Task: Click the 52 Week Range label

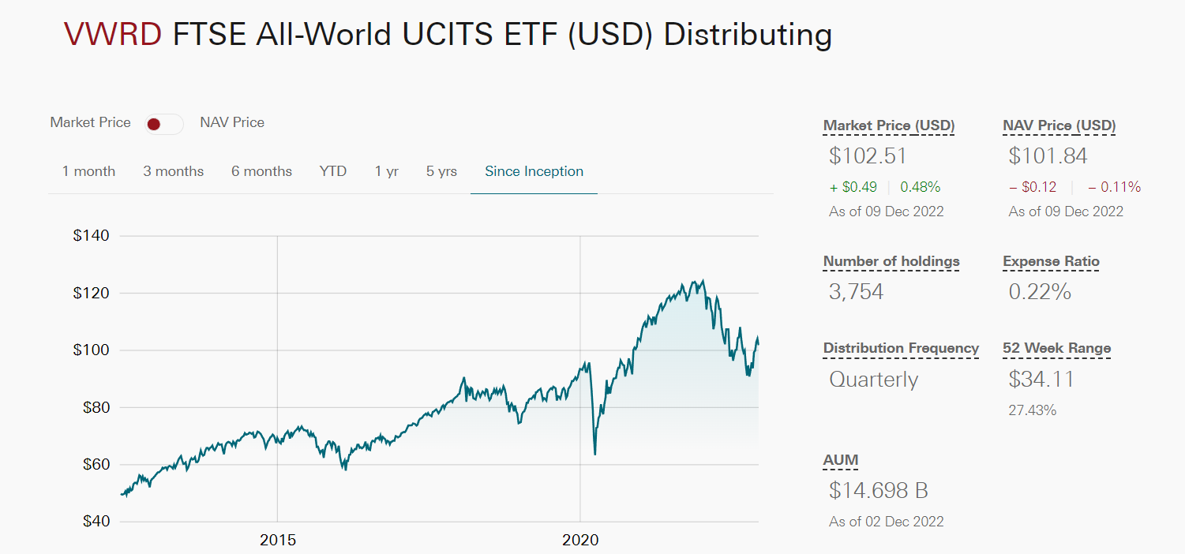Action: 1056,348
